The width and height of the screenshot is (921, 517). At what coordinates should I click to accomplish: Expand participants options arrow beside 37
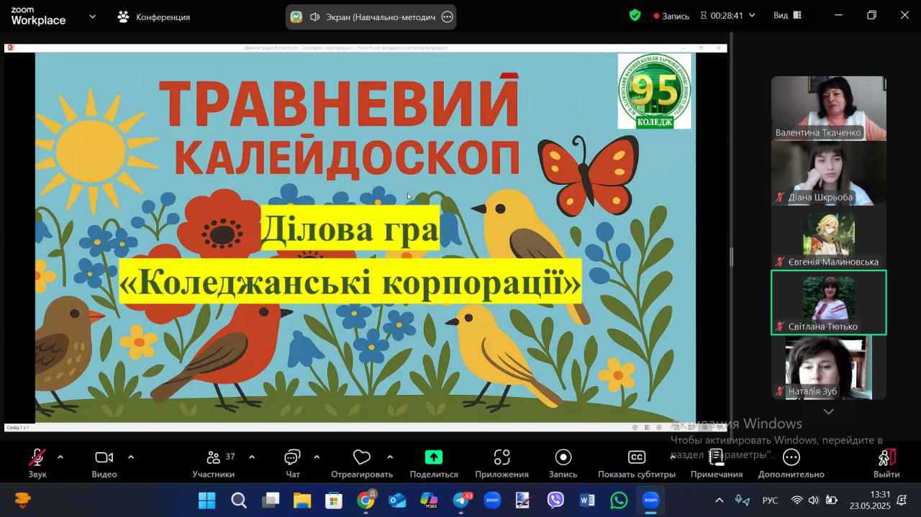pyautogui.click(x=252, y=457)
